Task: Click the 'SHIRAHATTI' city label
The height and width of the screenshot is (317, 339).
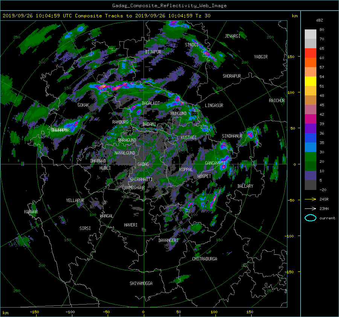Action: pyautogui.click(x=141, y=179)
